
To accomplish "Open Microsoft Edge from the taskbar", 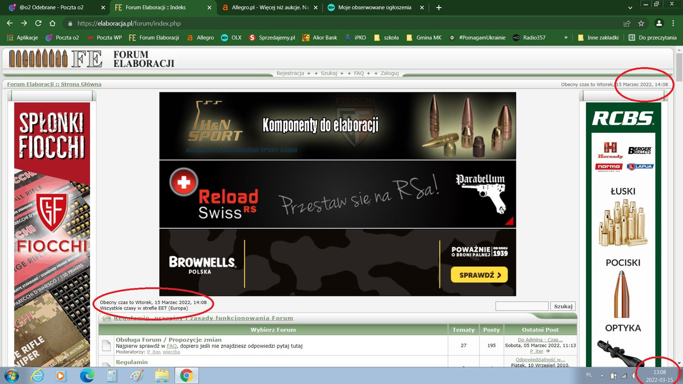I will pos(86,375).
